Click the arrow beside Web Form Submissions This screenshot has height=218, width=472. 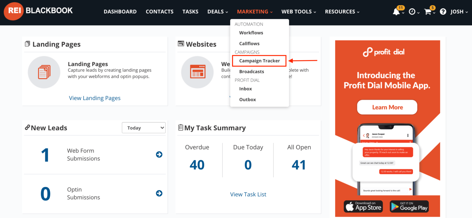159,155
